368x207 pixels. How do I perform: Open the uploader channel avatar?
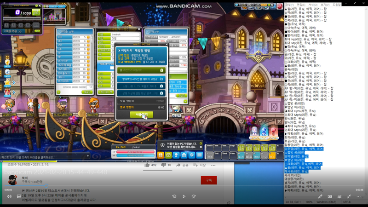click(x=12, y=180)
